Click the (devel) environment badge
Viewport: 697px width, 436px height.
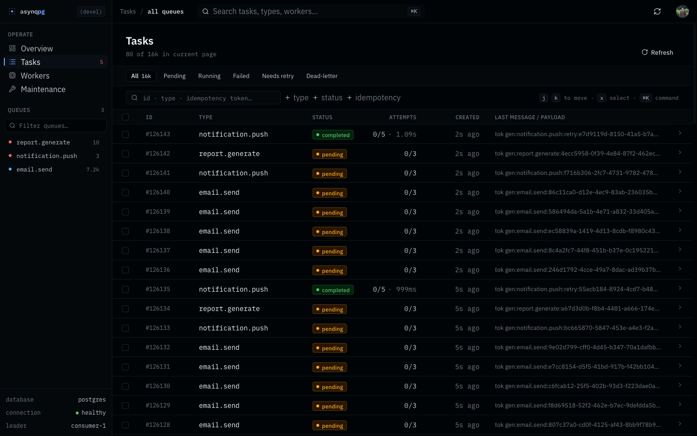91,12
